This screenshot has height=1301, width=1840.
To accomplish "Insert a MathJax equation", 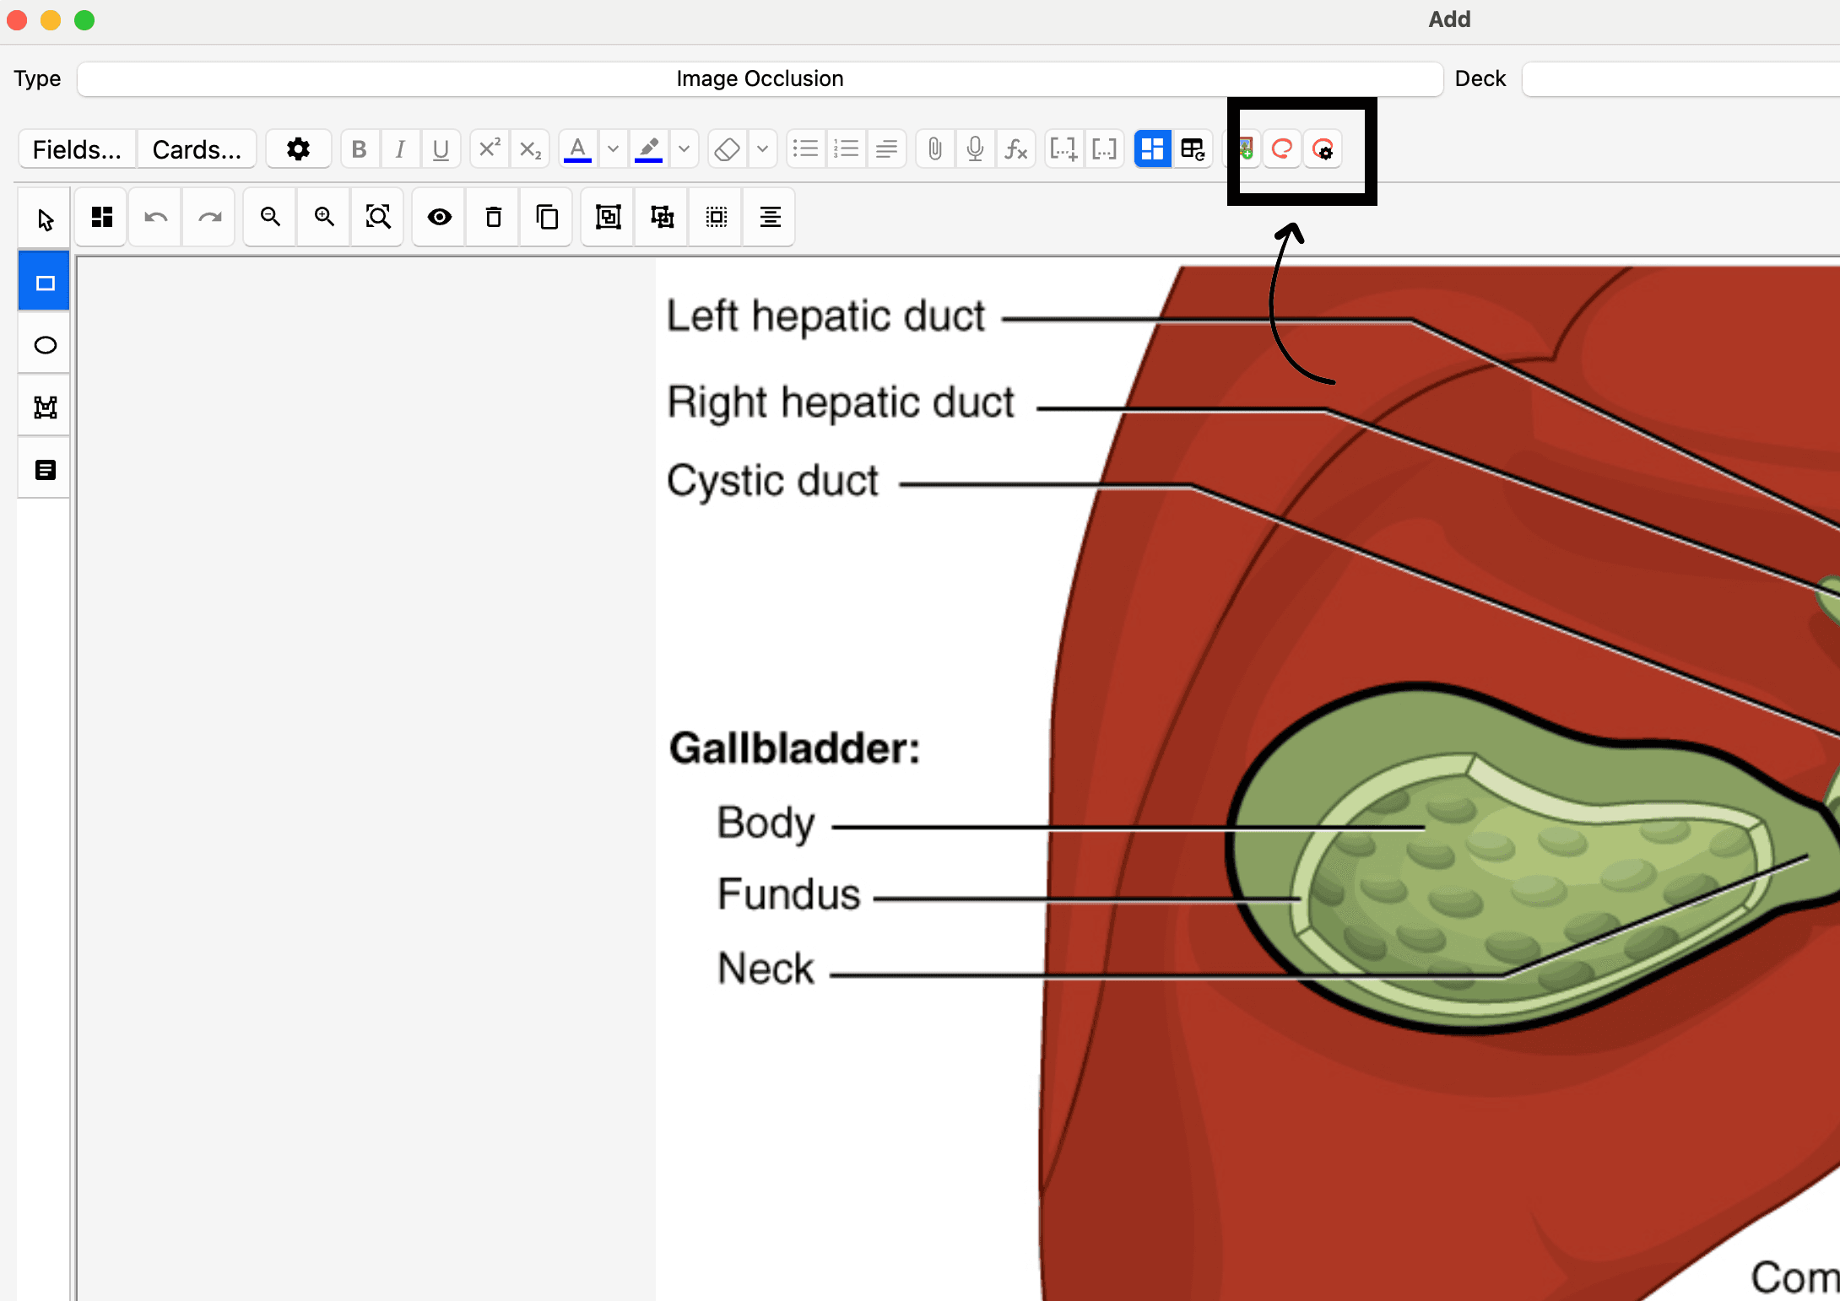I will (1016, 149).
